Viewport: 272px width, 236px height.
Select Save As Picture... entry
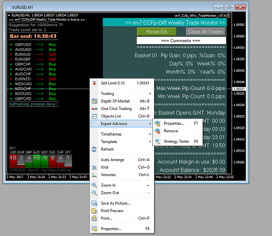(x=122, y=203)
